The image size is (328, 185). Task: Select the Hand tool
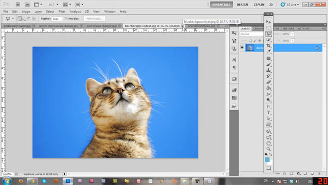pos(268,144)
